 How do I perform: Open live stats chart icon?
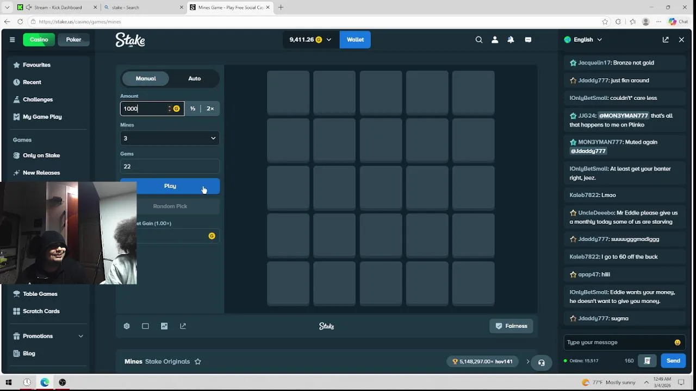click(164, 326)
